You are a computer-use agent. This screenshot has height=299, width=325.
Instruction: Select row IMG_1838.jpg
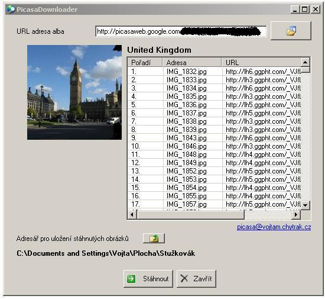pyautogui.click(x=214, y=121)
